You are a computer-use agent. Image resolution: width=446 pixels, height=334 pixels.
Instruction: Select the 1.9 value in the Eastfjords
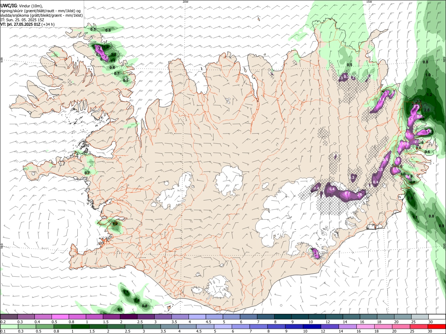(429, 132)
